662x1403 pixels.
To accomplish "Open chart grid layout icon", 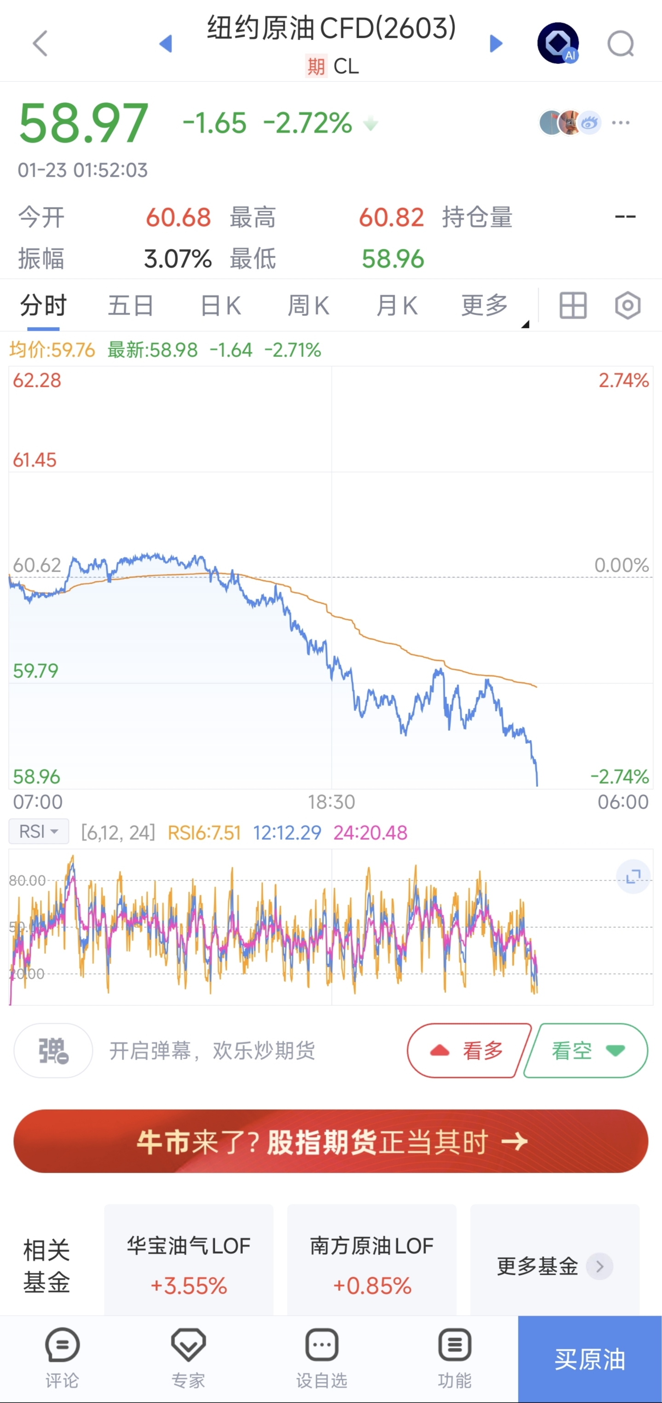I will (x=573, y=305).
